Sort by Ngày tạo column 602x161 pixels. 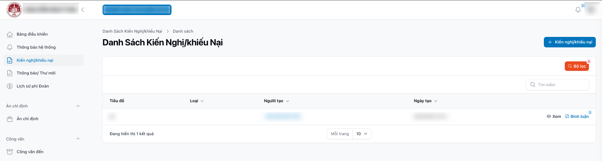[425, 101]
